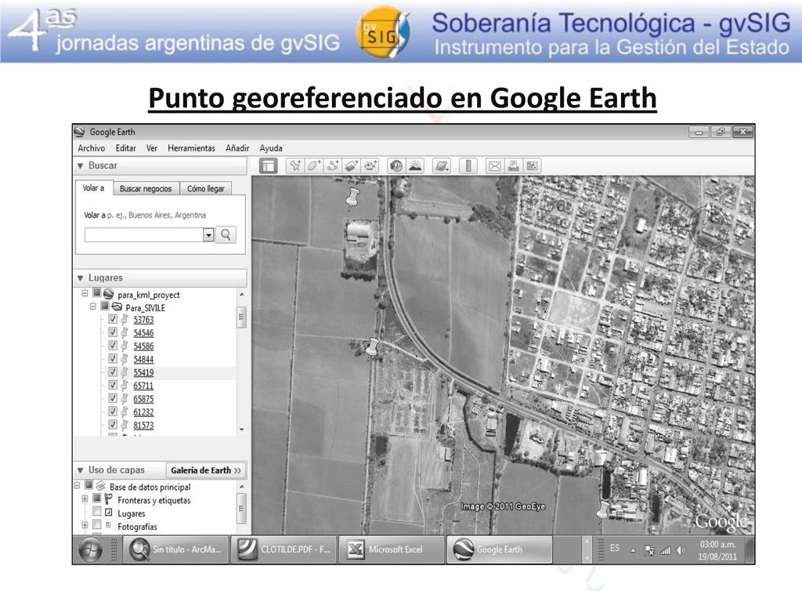Start recording a tour
This screenshot has width=802, height=602.
[370, 166]
